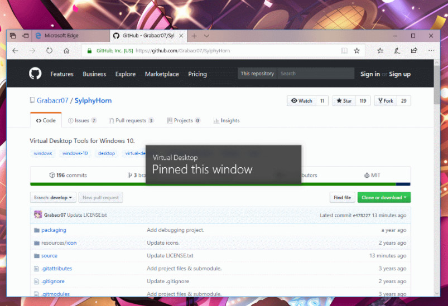Image resolution: width=448 pixels, height=306 pixels.
Task: Click the forks count 29
Action: [404, 100]
